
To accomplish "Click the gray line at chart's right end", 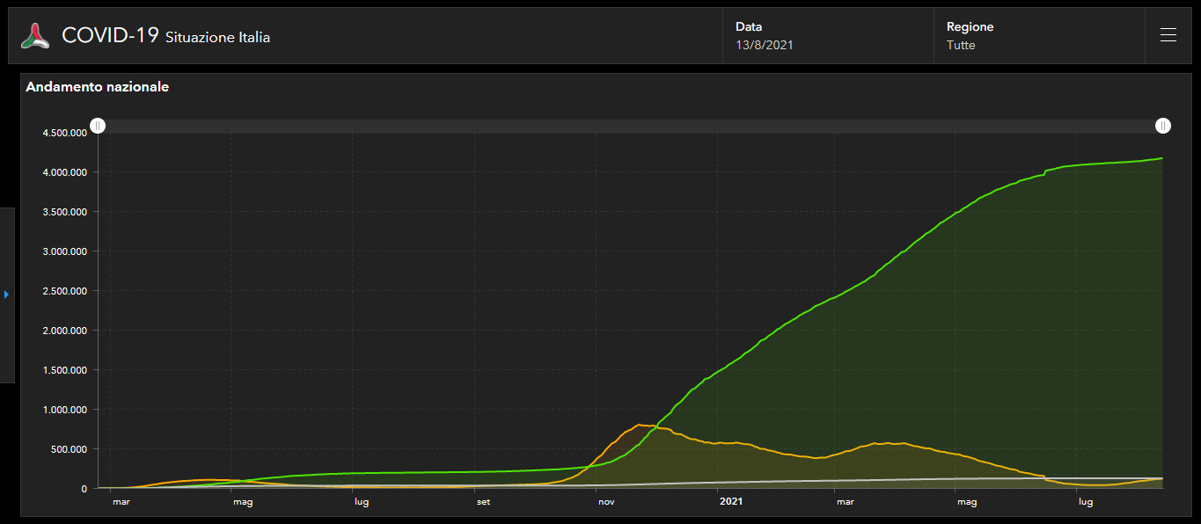I will pyautogui.click(x=1160, y=478).
